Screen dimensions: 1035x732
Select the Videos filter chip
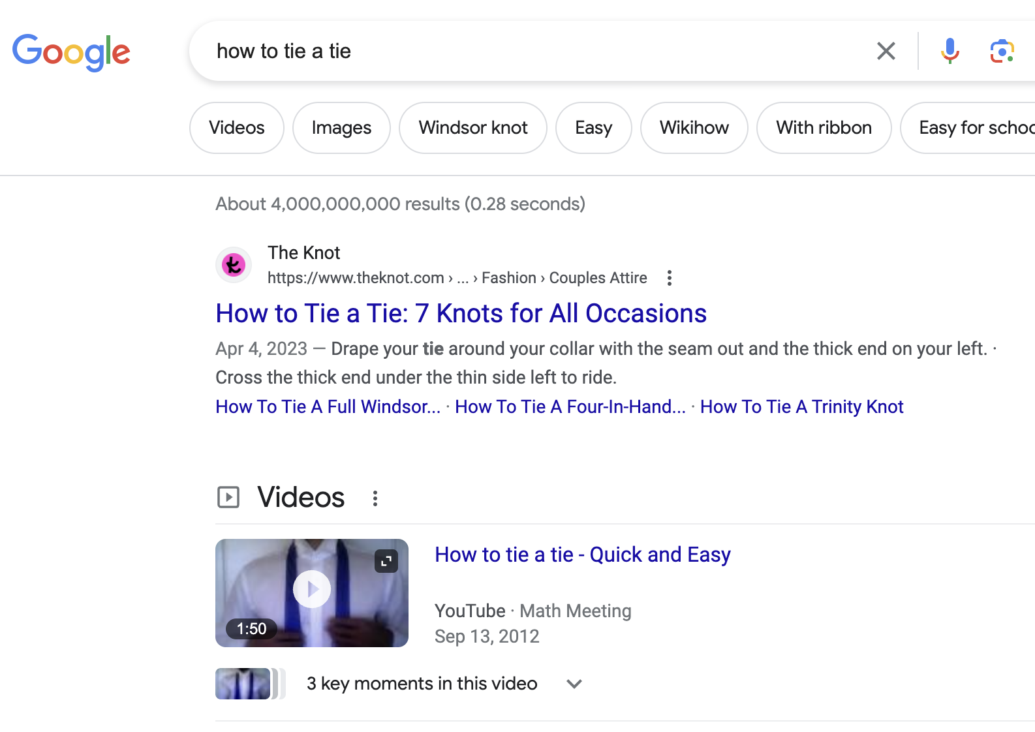(x=236, y=128)
